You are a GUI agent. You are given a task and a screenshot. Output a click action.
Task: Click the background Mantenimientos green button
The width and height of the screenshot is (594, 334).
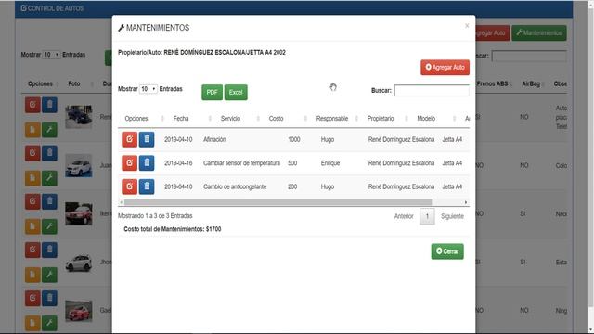point(539,33)
